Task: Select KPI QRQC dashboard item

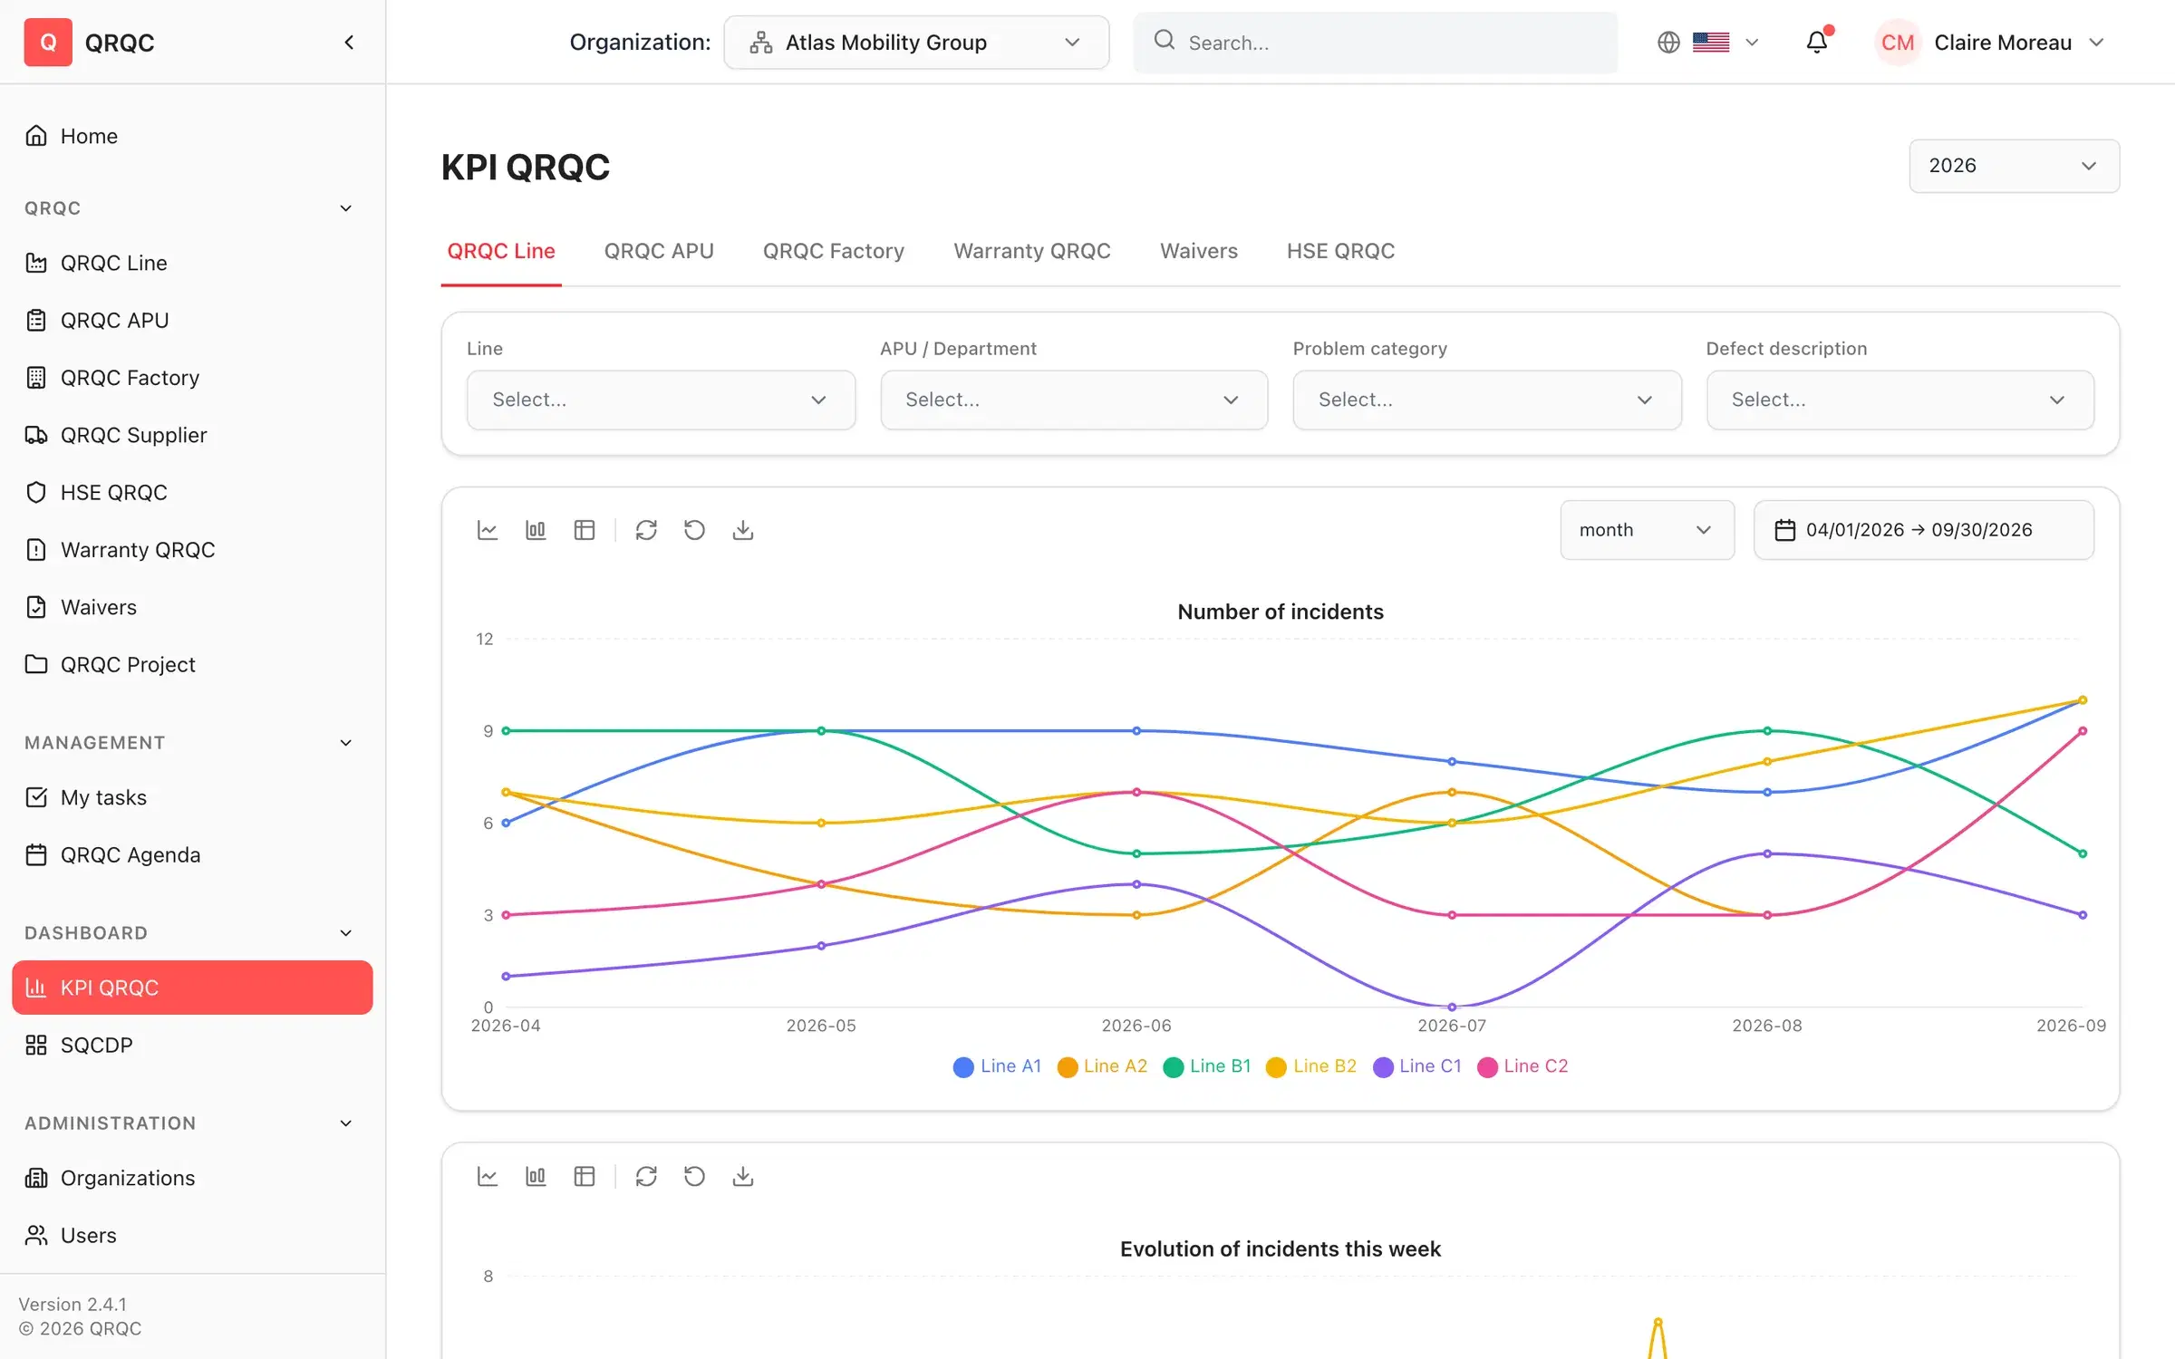Action: pos(192,988)
